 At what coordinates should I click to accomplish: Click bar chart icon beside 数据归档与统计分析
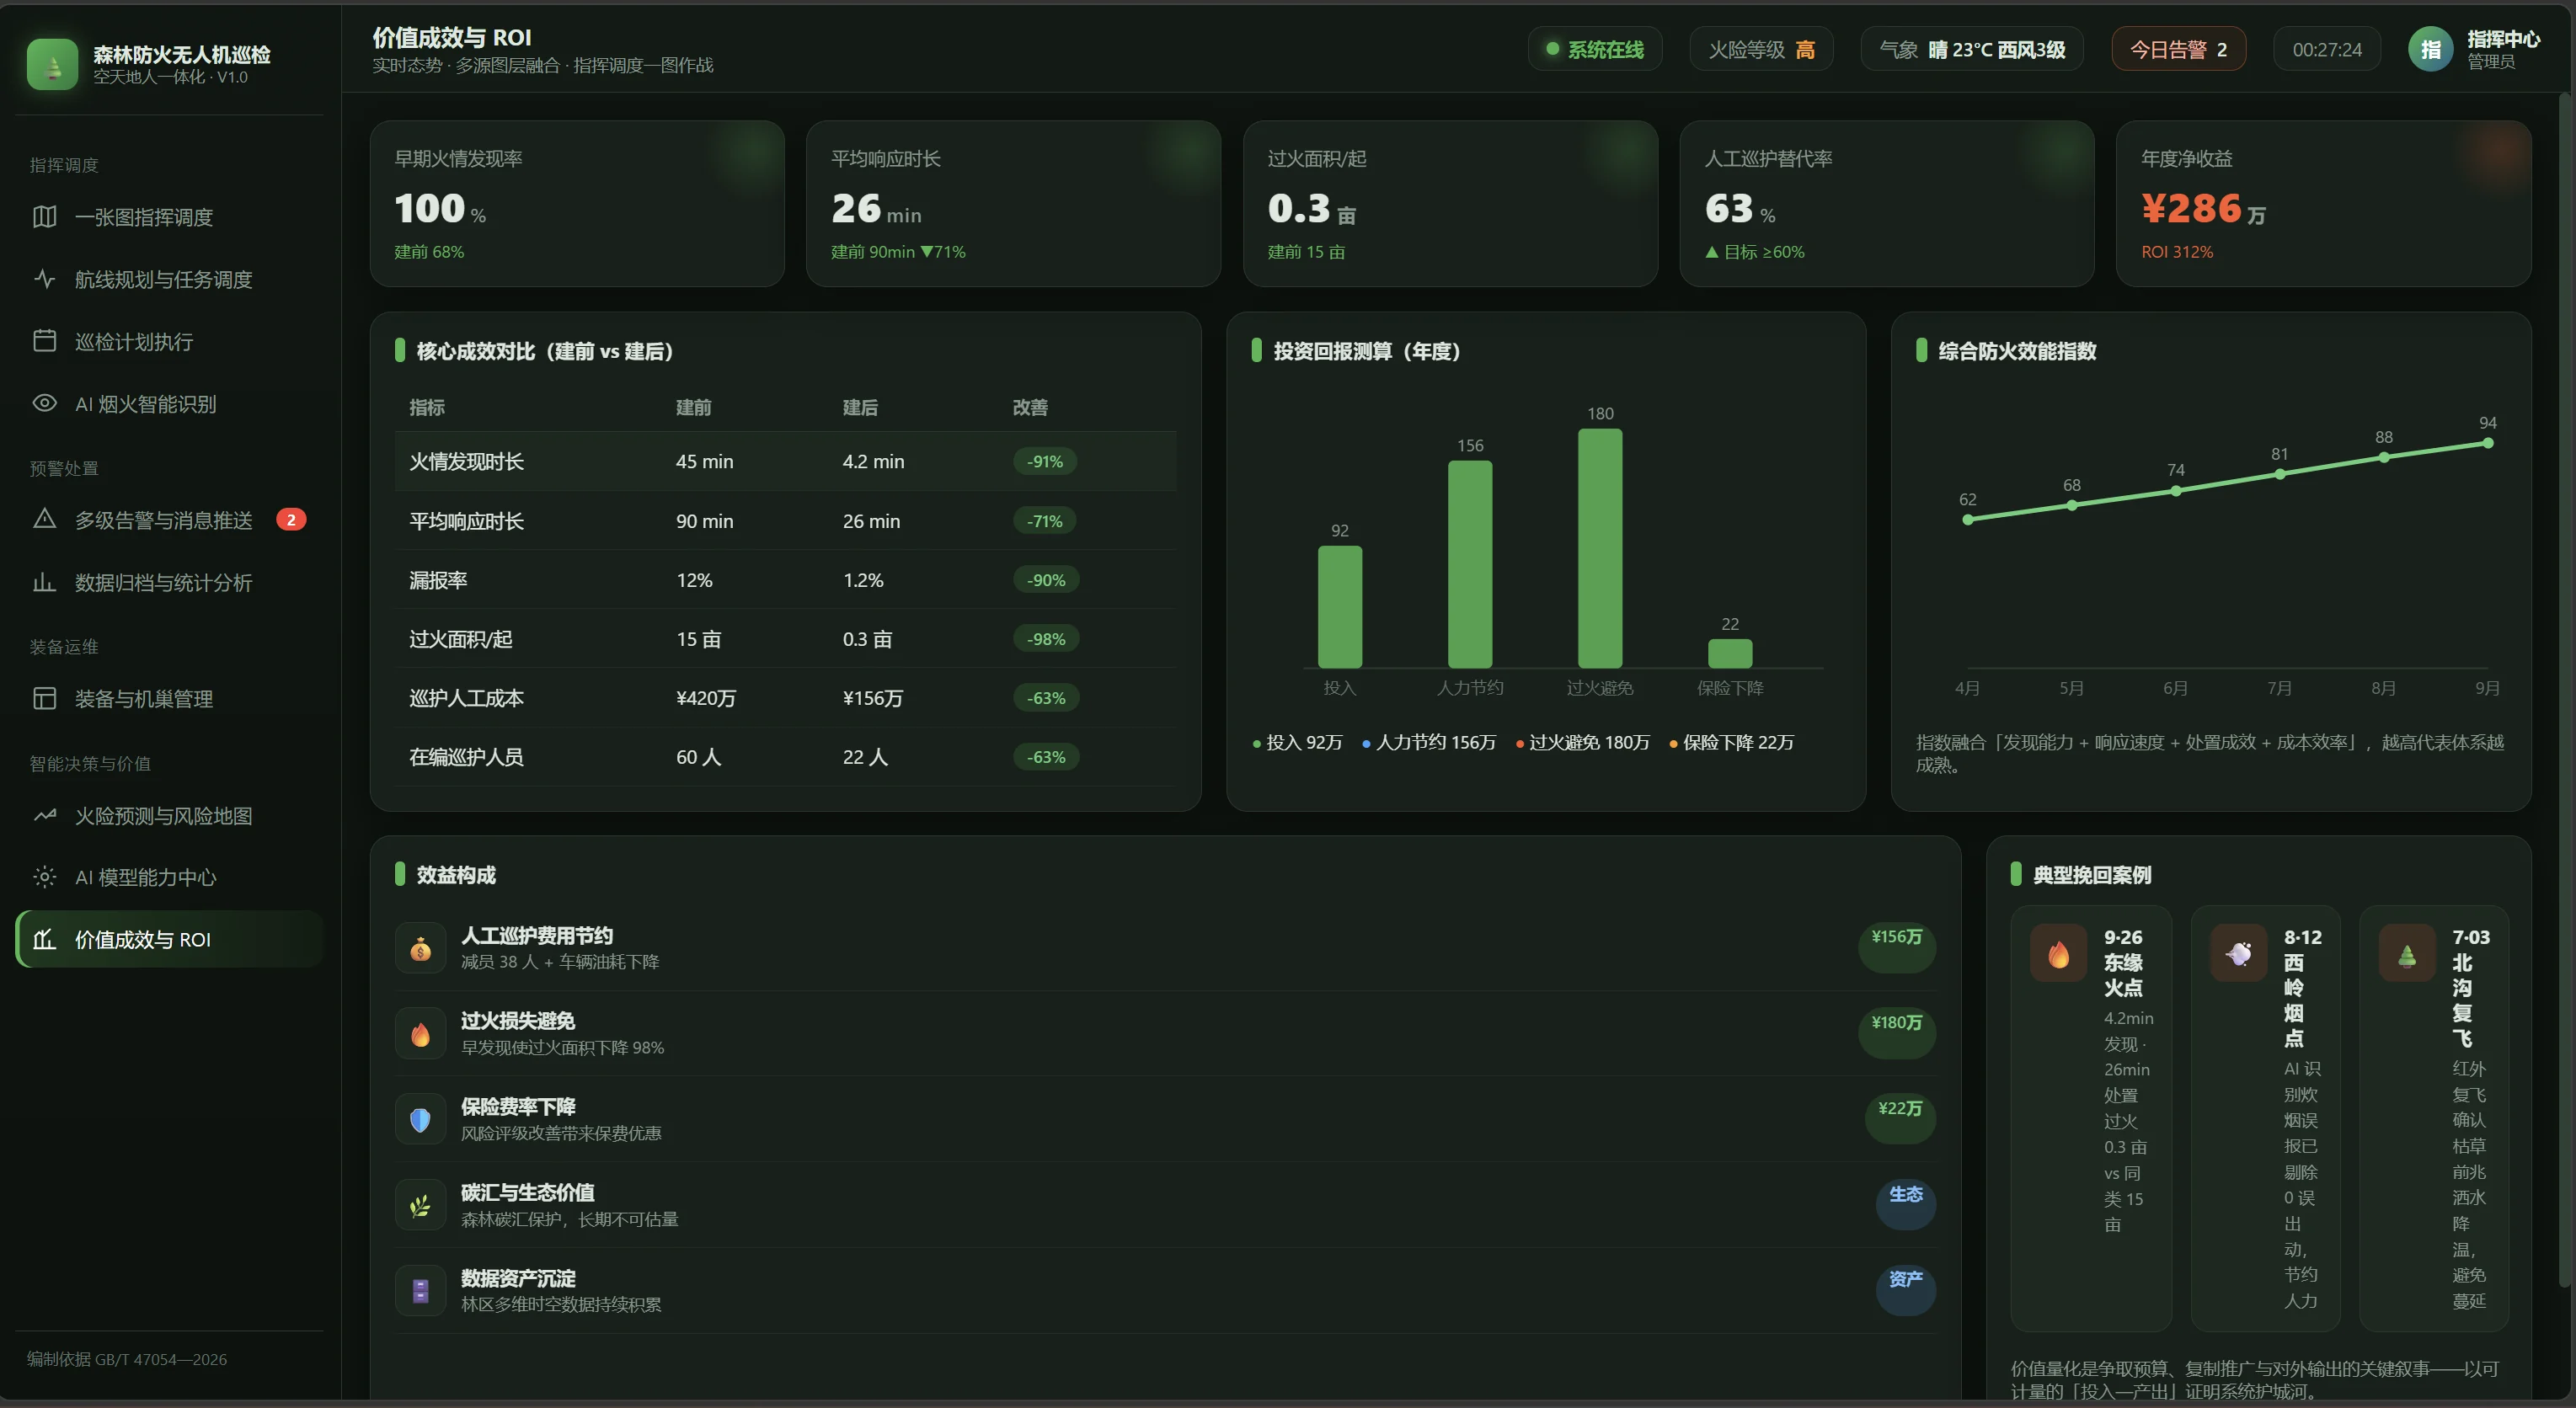44,582
